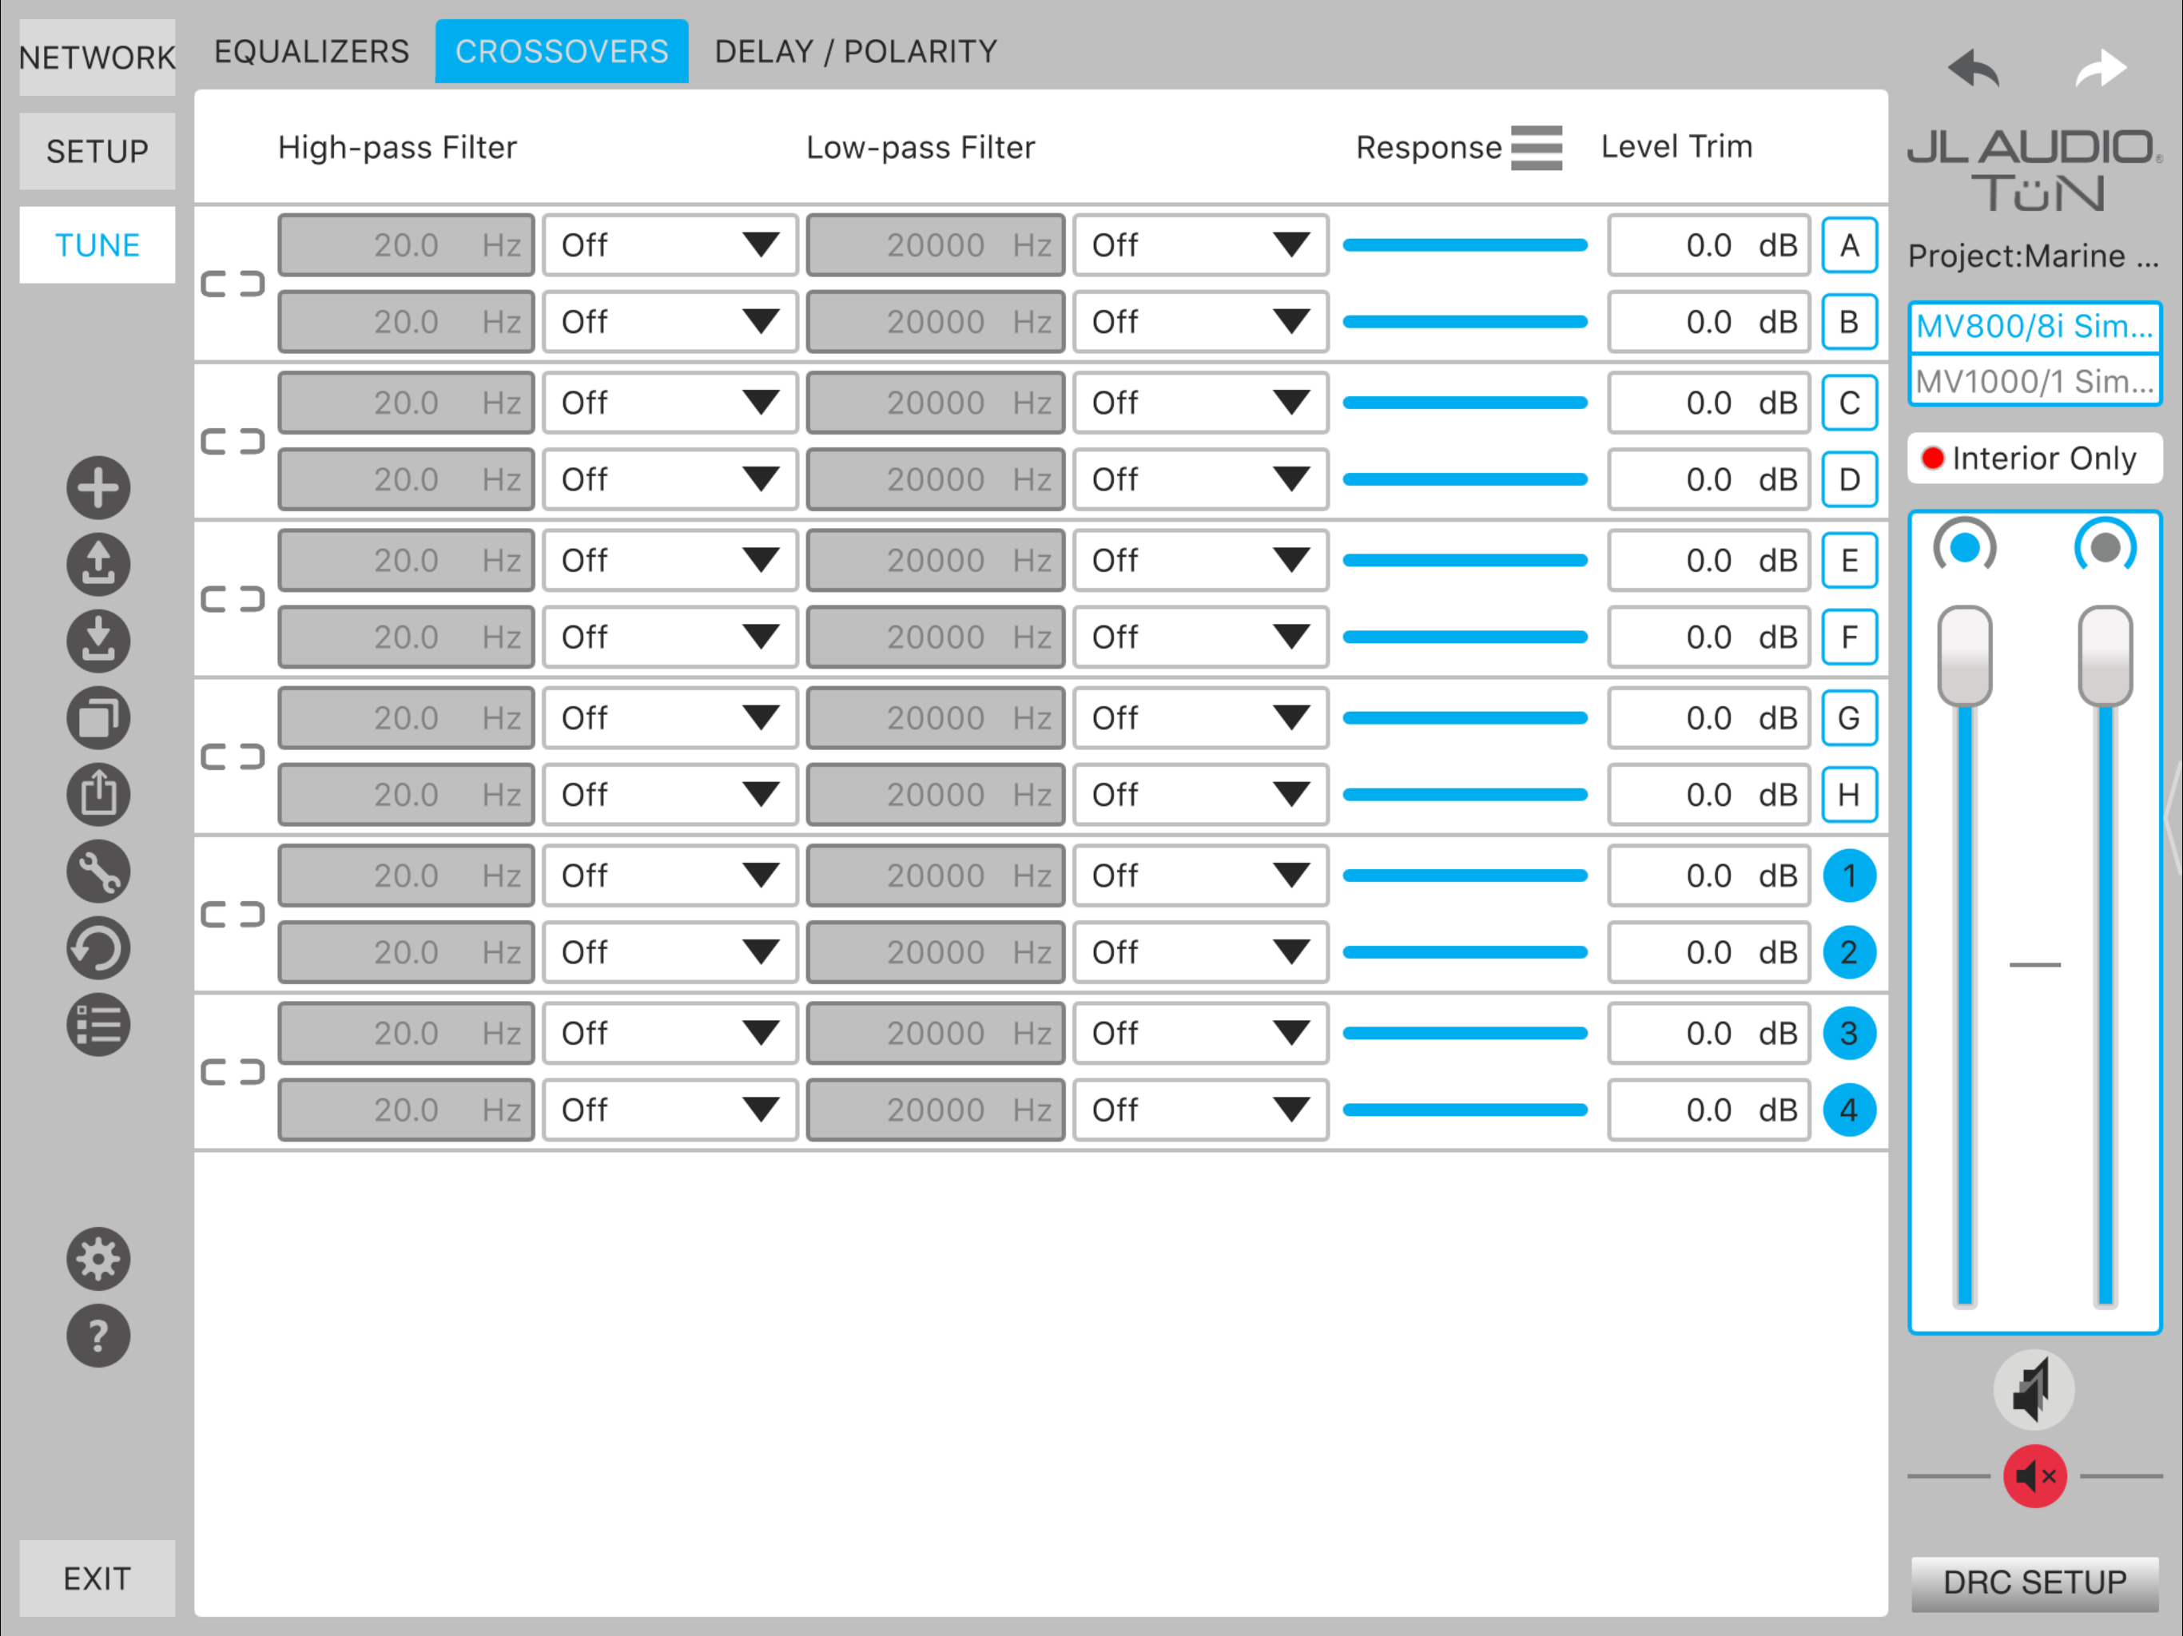Open the wrench tools icon
The image size is (2183, 1636).
click(x=97, y=872)
